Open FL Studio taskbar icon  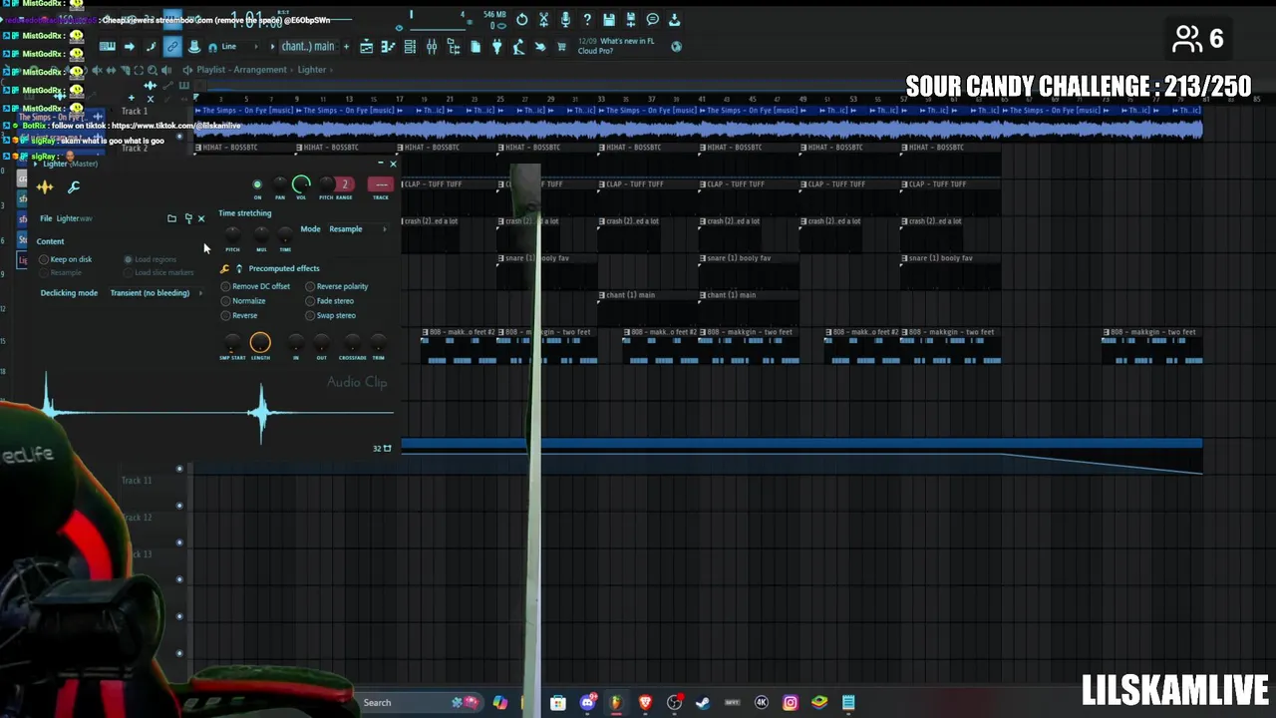click(615, 702)
